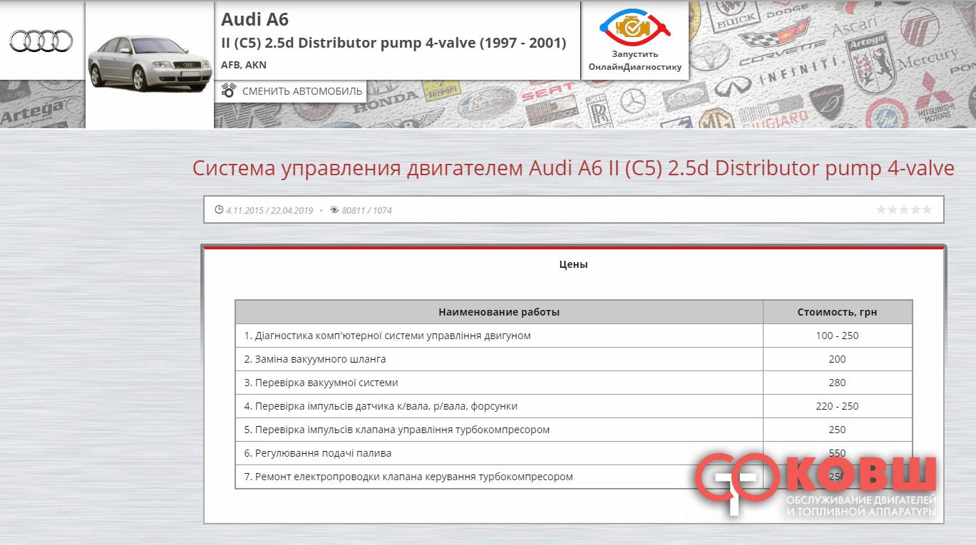
Task: Click the Audi A6 model title
Action: [x=255, y=19]
